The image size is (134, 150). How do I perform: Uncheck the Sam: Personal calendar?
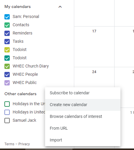7,17
